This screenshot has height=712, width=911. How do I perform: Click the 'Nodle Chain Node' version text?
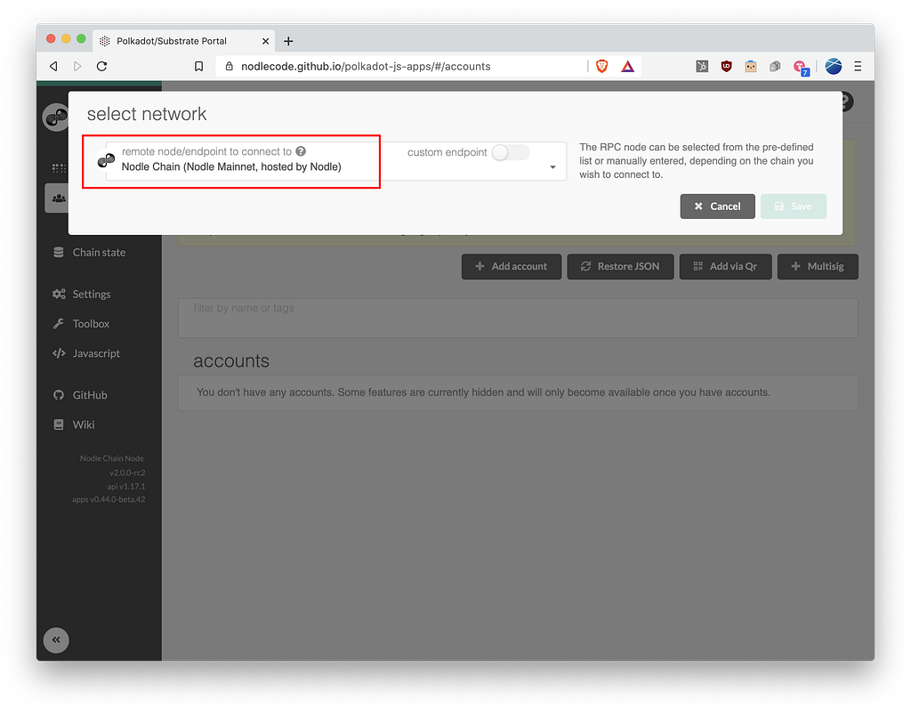pos(111,458)
